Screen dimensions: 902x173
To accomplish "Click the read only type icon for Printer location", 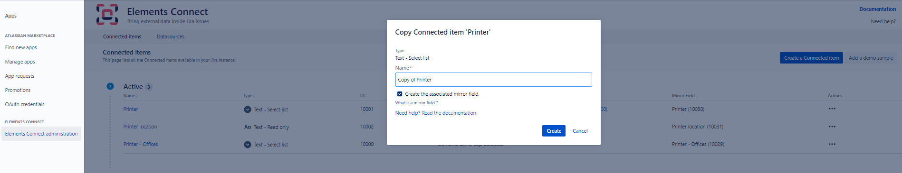I will point(248,127).
